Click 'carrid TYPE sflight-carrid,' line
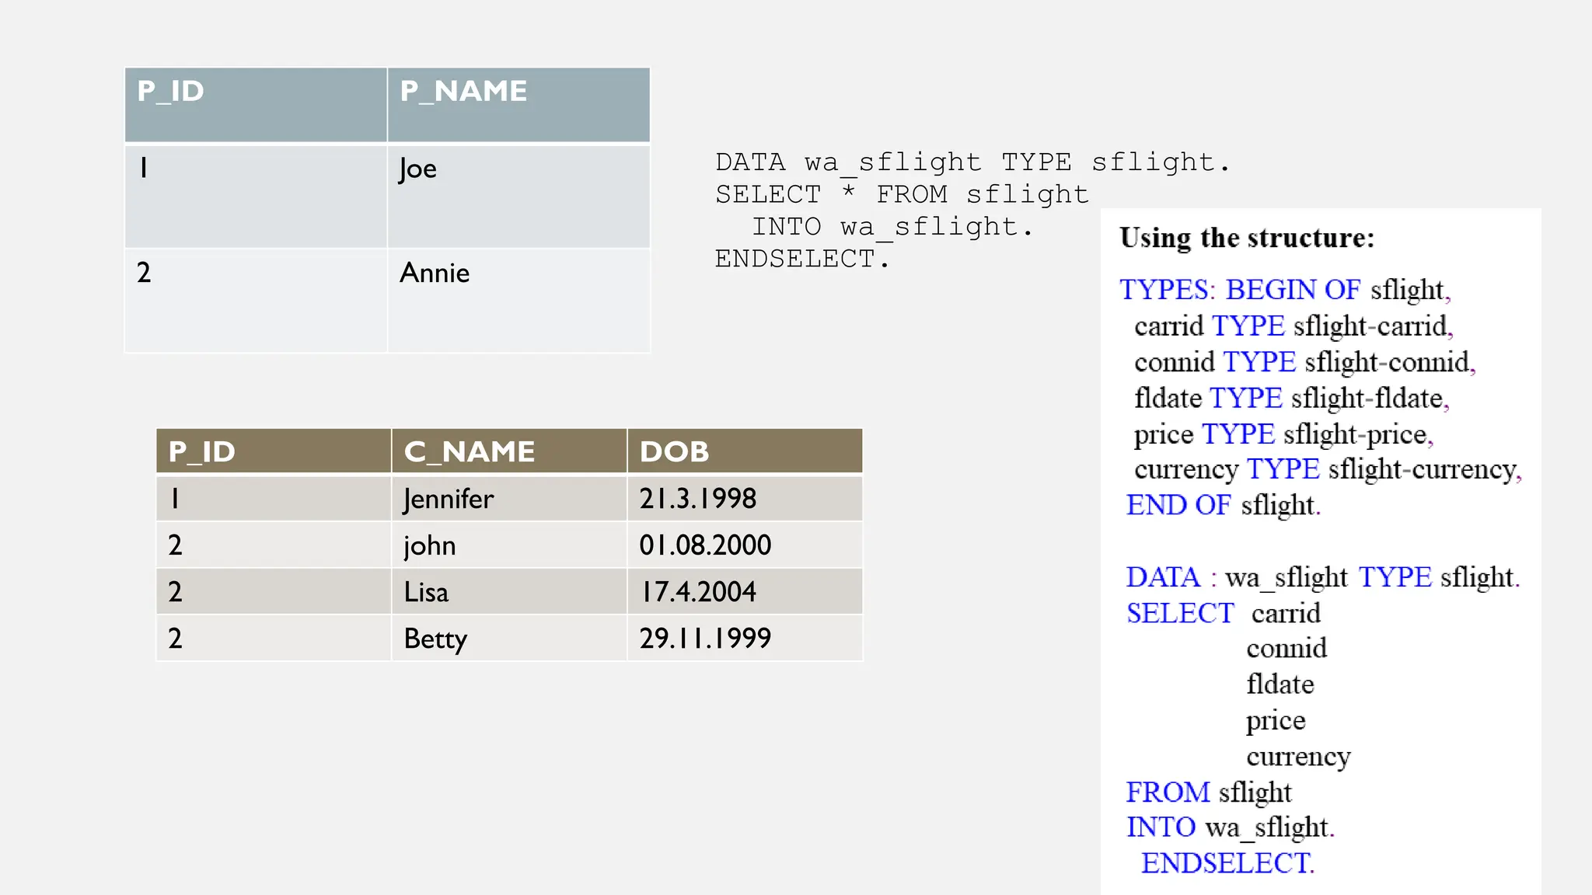This screenshot has height=895, width=1592. pos(1293,326)
